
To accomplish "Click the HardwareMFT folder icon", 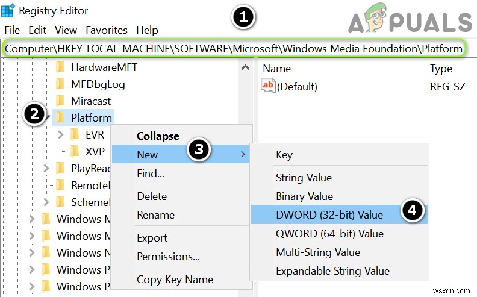I will [60, 67].
